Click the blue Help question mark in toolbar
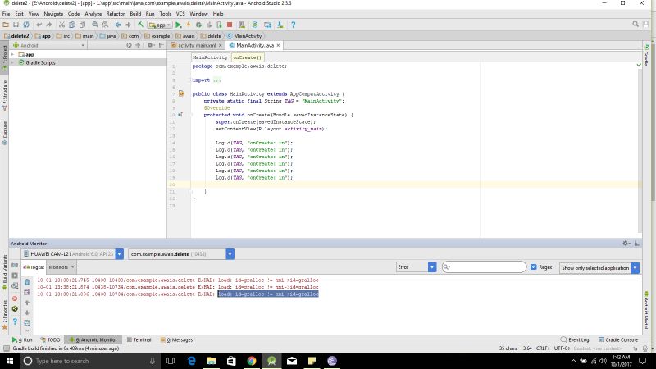 tap(293, 25)
